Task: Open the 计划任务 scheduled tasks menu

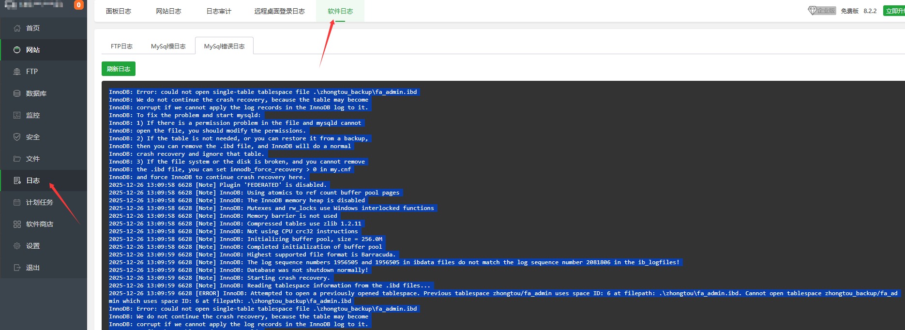Action: (39, 202)
